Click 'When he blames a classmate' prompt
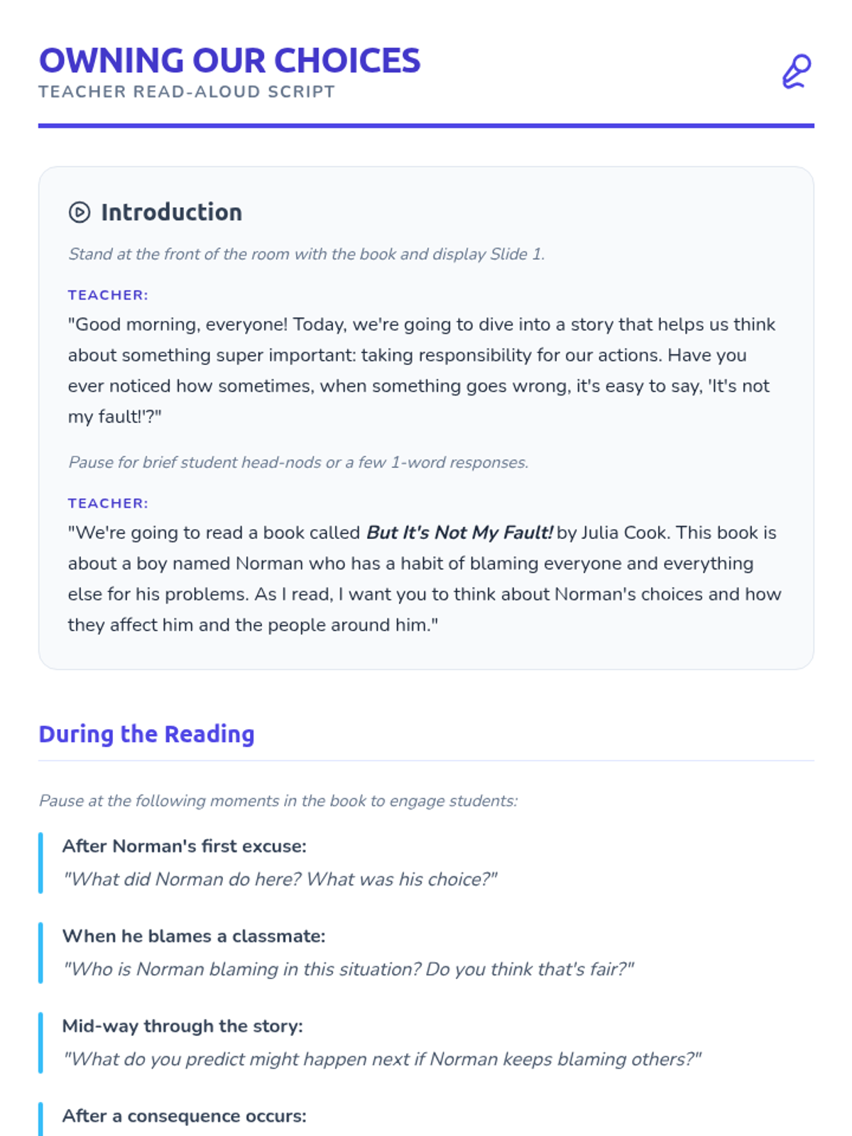 [194, 936]
